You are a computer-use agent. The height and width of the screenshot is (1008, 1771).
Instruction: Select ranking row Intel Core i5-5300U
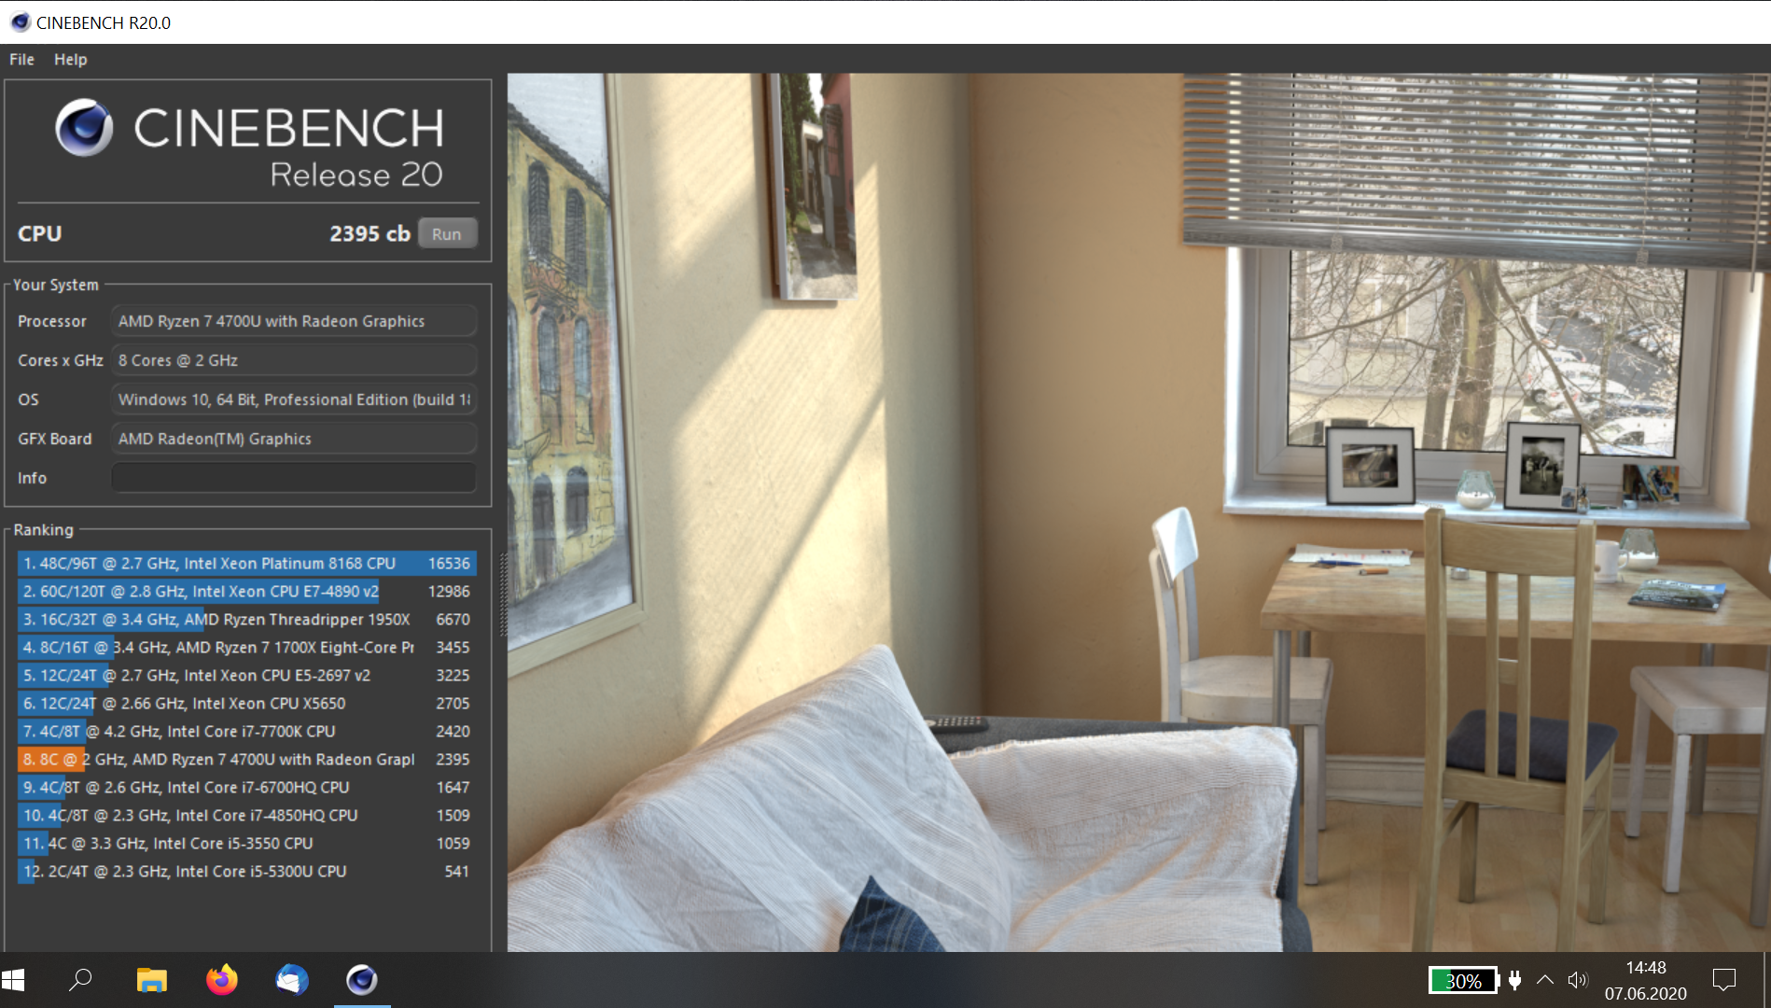pyautogui.click(x=247, y=871)
